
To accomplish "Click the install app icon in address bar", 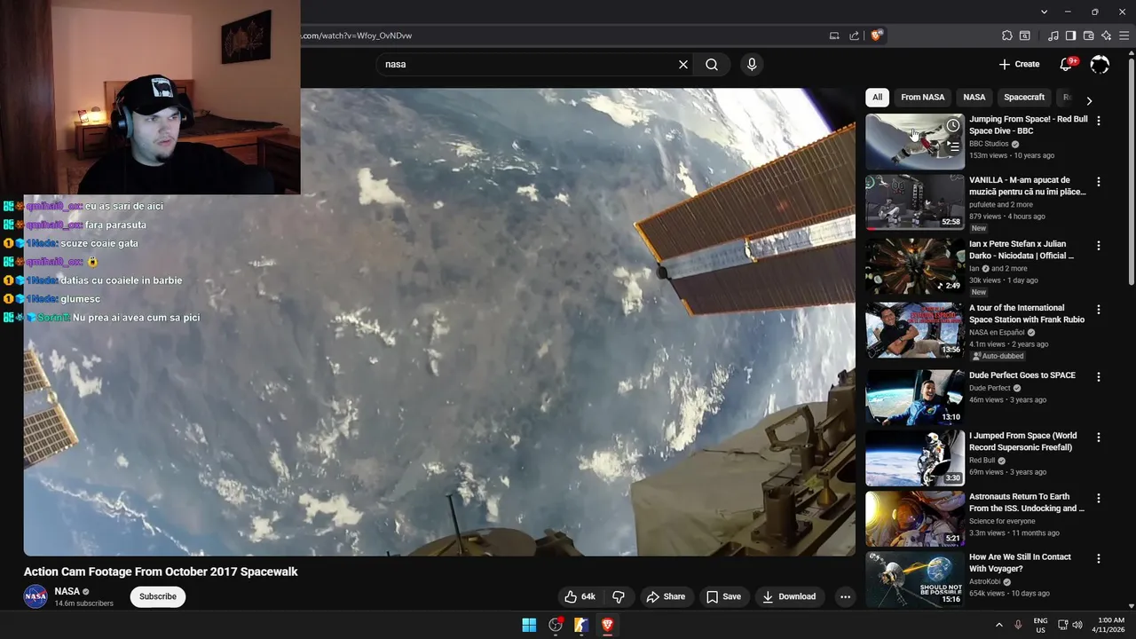I will pyautogui.click(x=834, y=35).
